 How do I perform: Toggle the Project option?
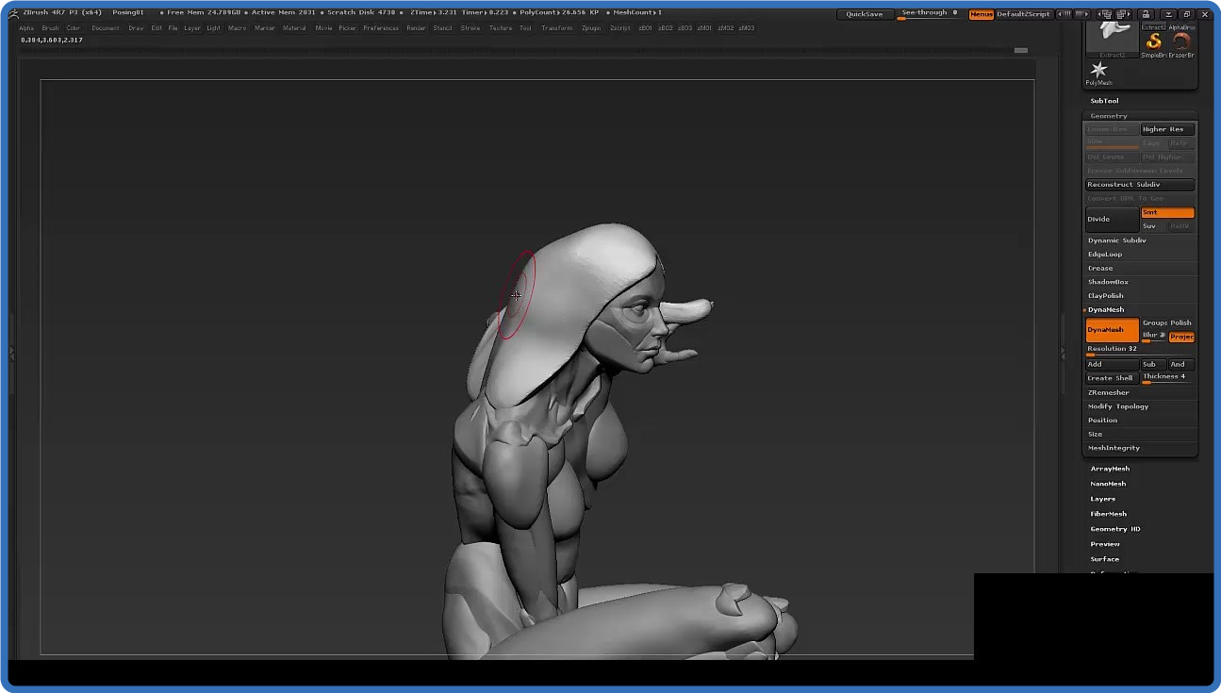point(1182,337)
